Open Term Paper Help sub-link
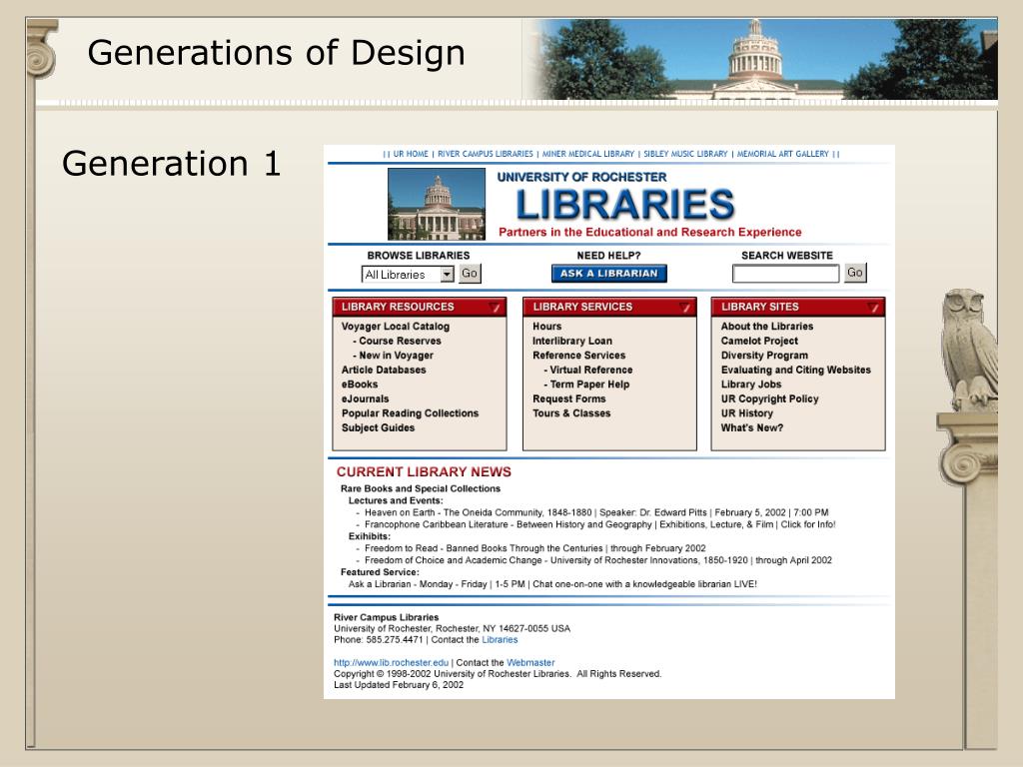This screenshot has height=767, width=1023. [x=589, y=384]
